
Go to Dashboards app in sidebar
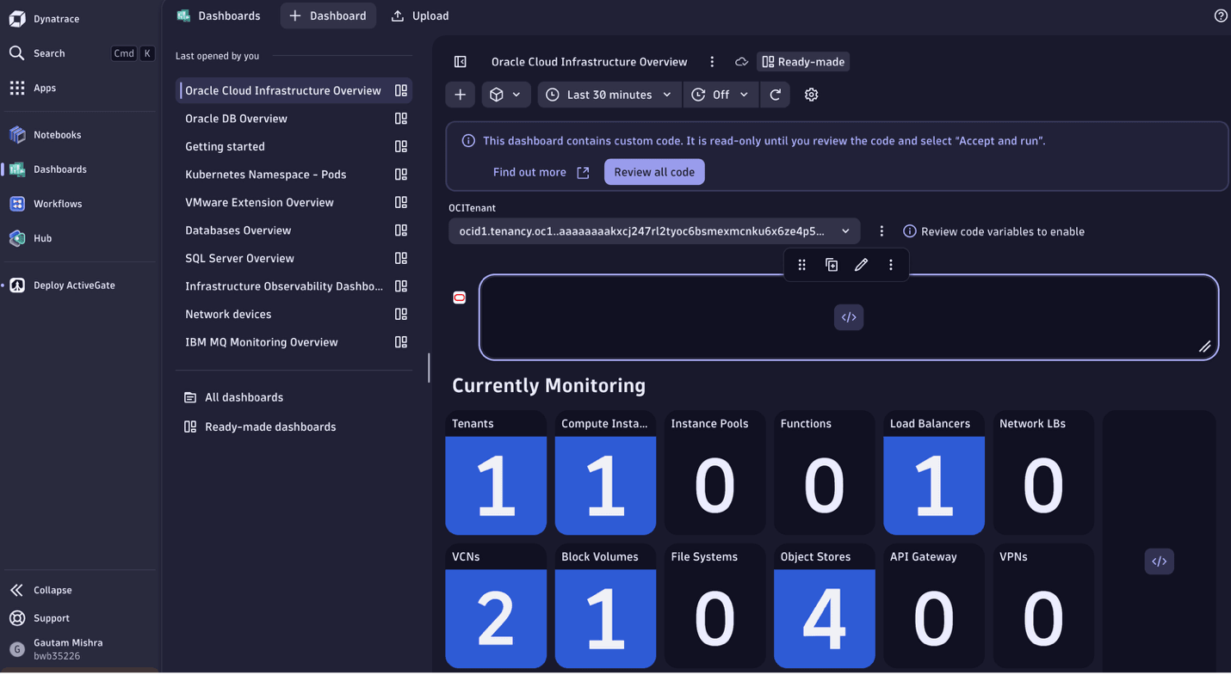[x=80, y=169]
